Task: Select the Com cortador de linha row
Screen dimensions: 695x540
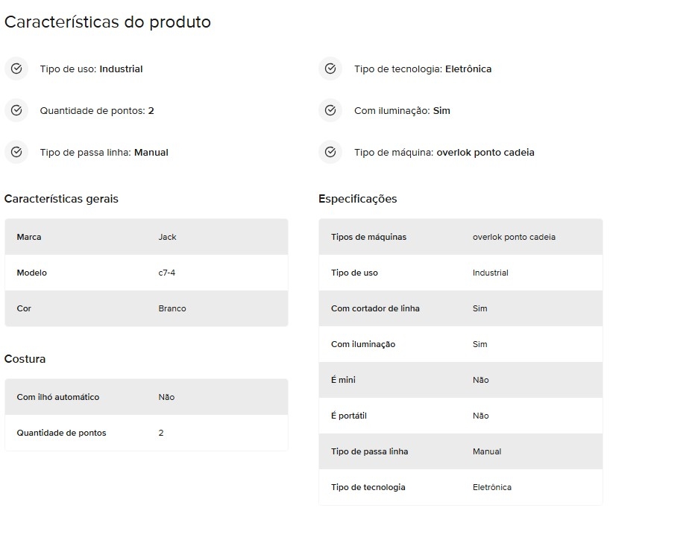Action: (460, 308)
